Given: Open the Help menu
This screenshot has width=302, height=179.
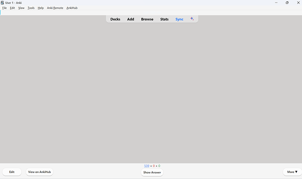Looking at the screenshot, I should [x=41, y=8].
